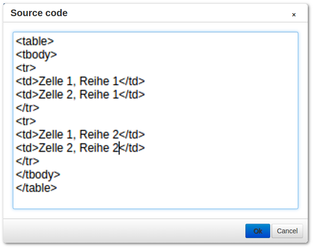313x248 pixels.
Task: Click the Source code dialog title
Action: coord(39,13)
